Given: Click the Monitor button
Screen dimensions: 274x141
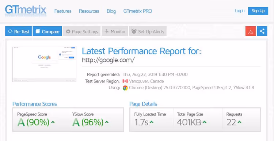Looking at the screenshot, I should [115, 31].
